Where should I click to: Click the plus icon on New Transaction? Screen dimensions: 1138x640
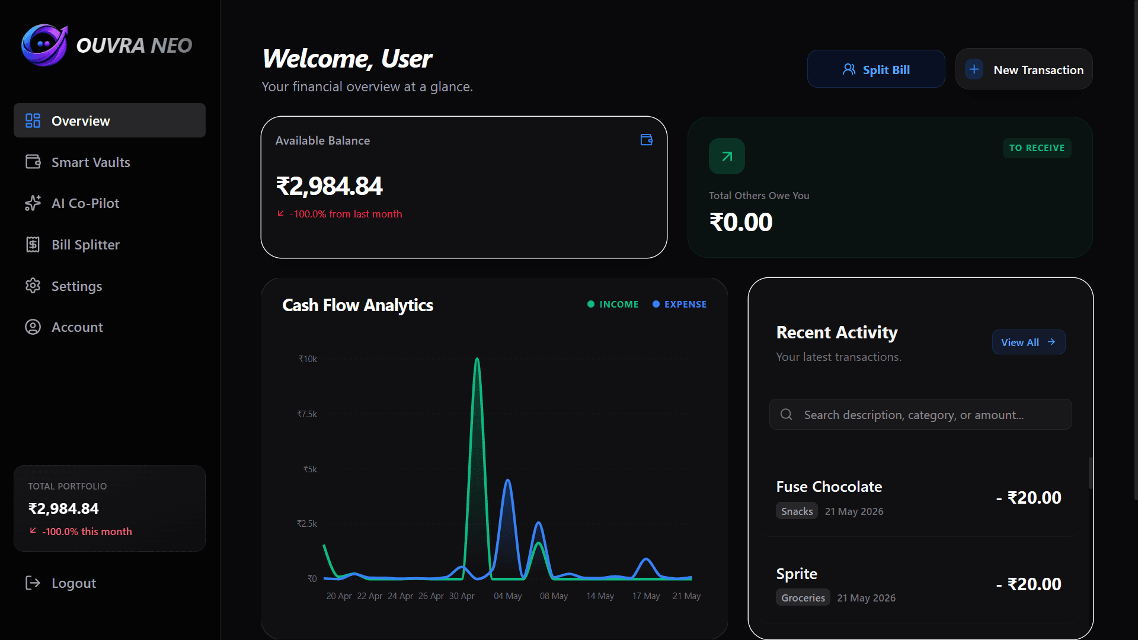pos(974,69)
